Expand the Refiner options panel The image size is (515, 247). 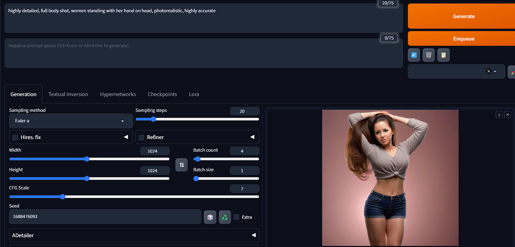(252, 137)
